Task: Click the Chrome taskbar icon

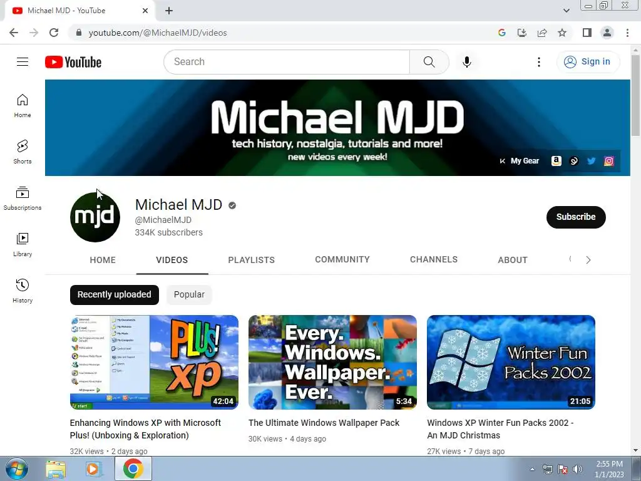Action: (x=133, y=468)
